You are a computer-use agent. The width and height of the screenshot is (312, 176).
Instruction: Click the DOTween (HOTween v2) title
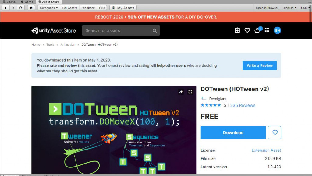tap(235, 89)
